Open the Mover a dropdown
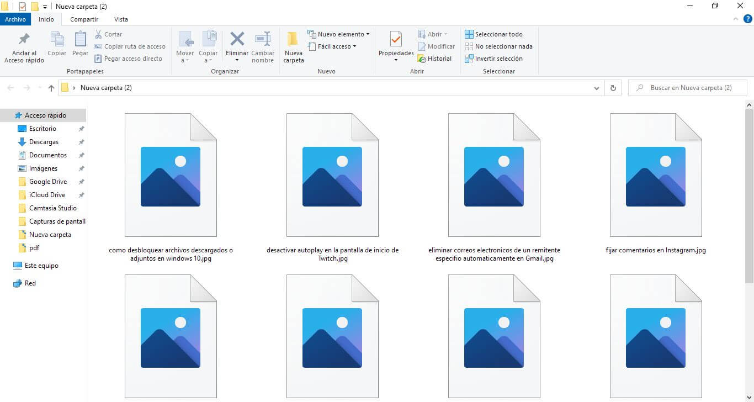The width and height of the screenshot is (754, 402). [185, 47]
